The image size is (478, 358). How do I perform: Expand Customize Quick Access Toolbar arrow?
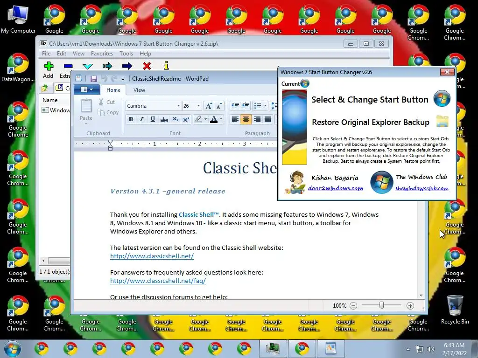(123, 79)
